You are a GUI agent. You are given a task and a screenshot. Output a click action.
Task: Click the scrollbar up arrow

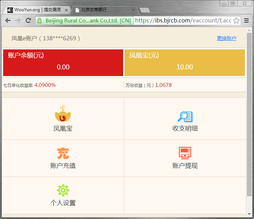(x=249, y=30)
